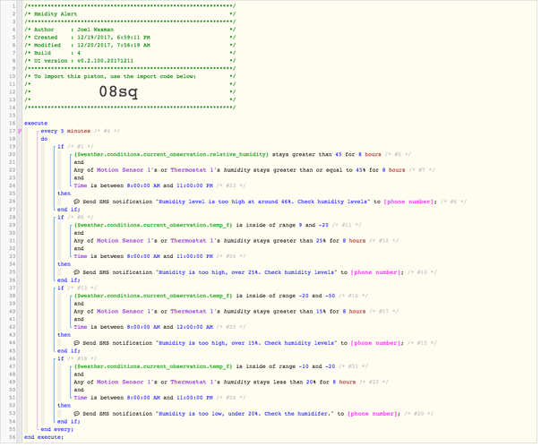Select the 'if' statement labeled #18
Screen dimensions: 541x447
61,358
